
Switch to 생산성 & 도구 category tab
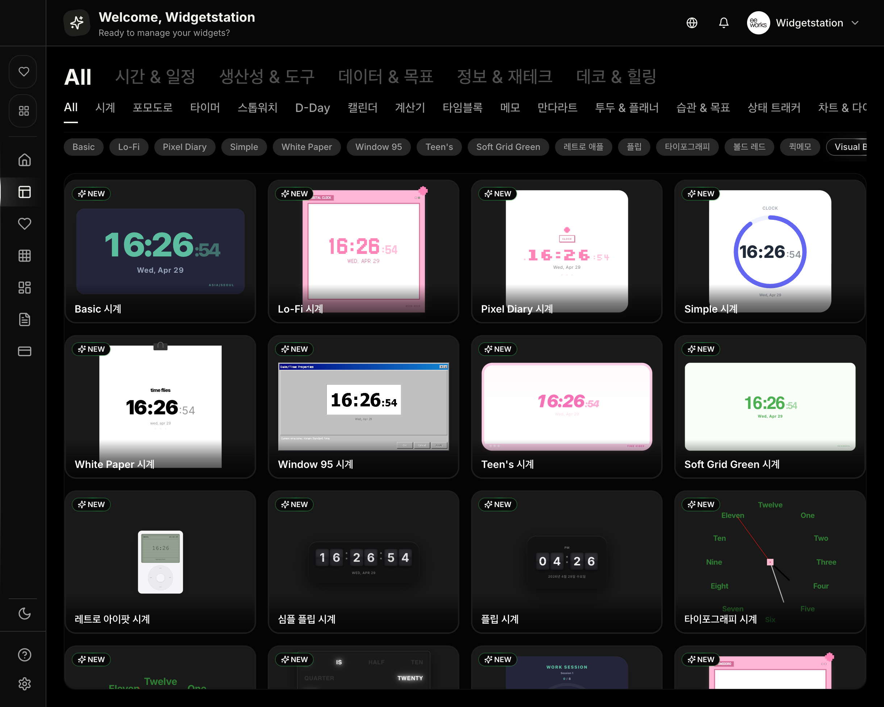(267, 77)
